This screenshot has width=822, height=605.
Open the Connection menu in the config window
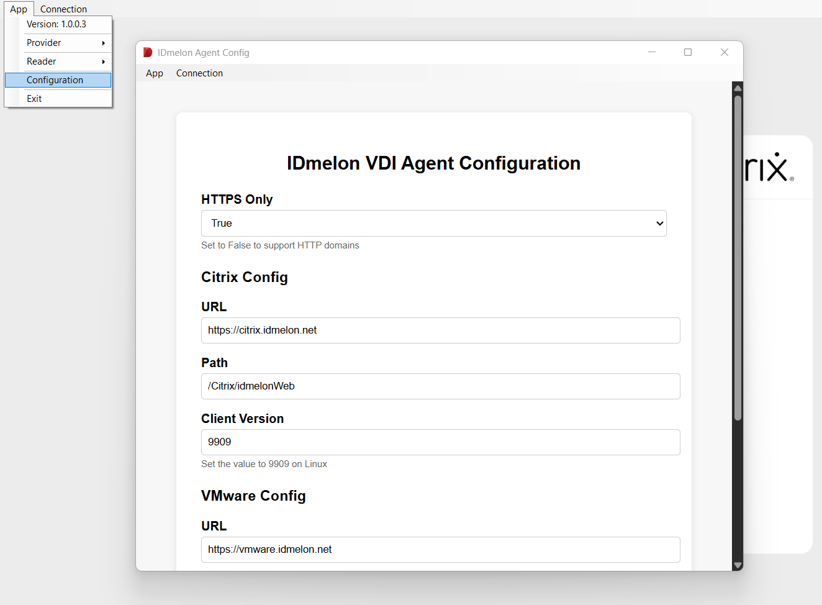pyautogui.click(x=199, y=73)
